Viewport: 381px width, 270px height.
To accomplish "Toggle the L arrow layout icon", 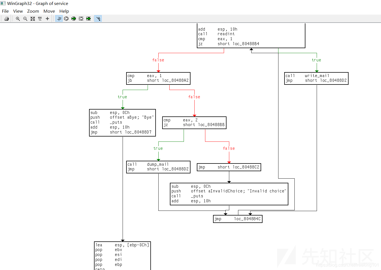I will [x=98, y=19].
